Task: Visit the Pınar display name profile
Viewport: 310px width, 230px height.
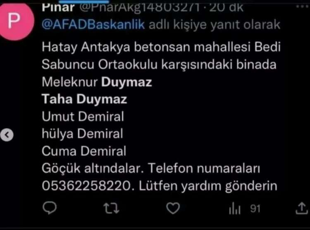Action: click(58, 7)
